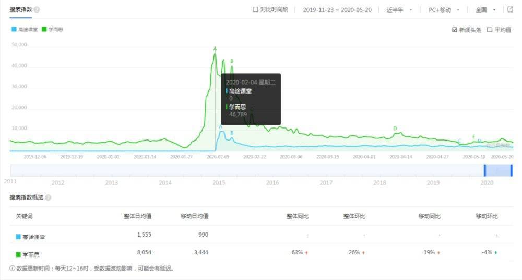The width and height of the screenshot is (522, 280).
Task: Click -4% 移动环比 value
Action: (x=487, y=252)
